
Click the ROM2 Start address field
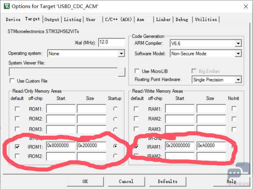tap(61, 119)
